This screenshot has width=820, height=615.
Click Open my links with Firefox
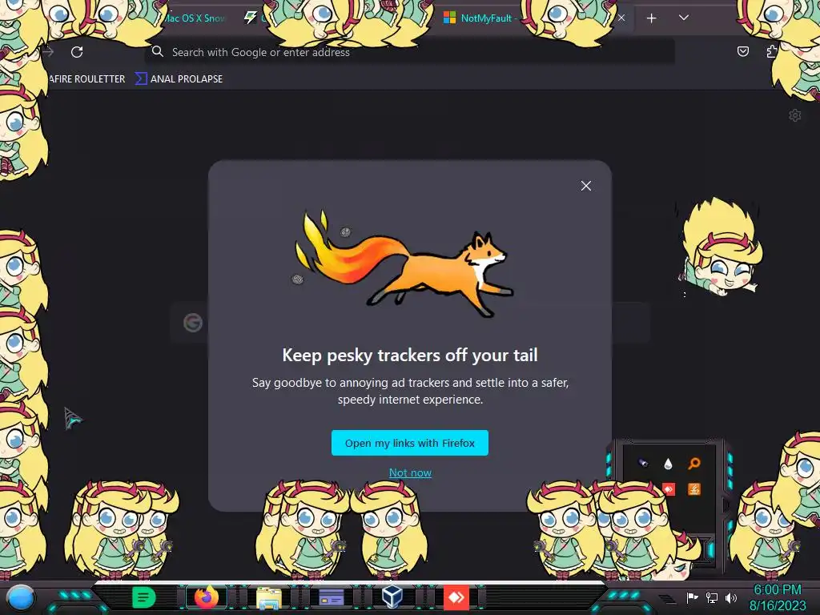click(x=409, y=443)
